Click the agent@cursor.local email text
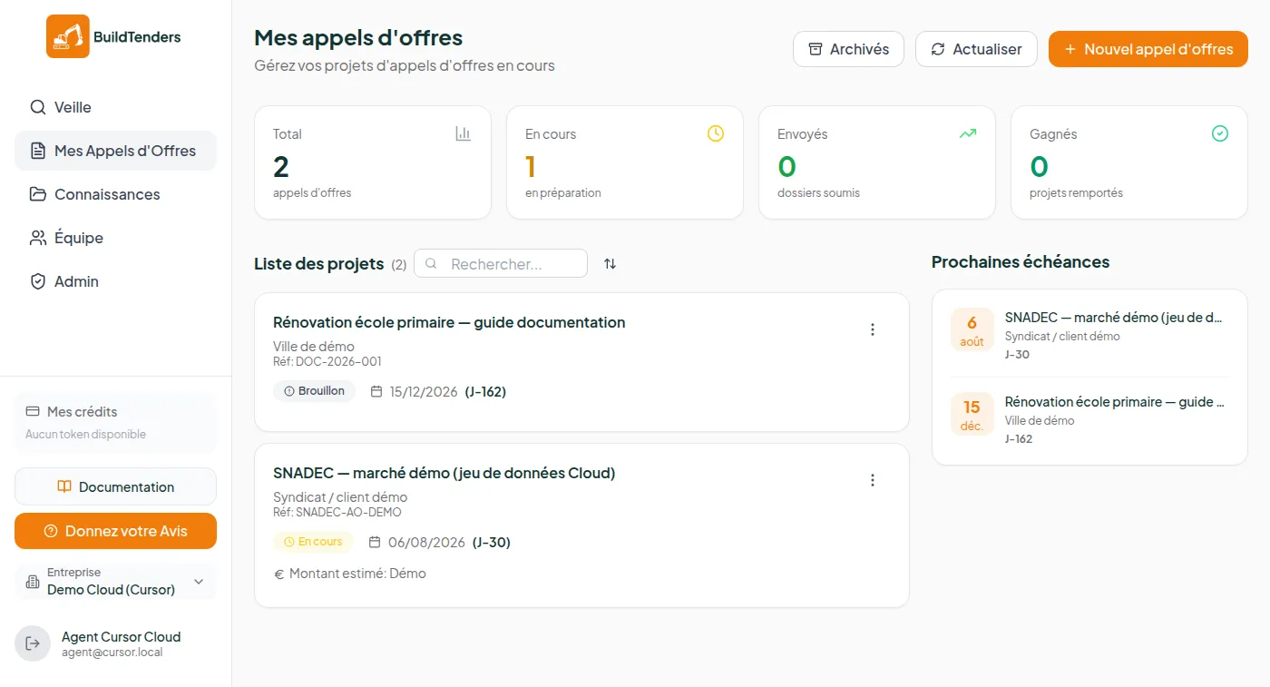 pyautogui.click(x=112, y=652)
